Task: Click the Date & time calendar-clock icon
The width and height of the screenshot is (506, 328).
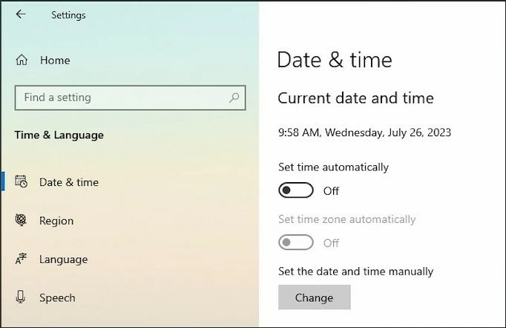Action: point(22,182)
